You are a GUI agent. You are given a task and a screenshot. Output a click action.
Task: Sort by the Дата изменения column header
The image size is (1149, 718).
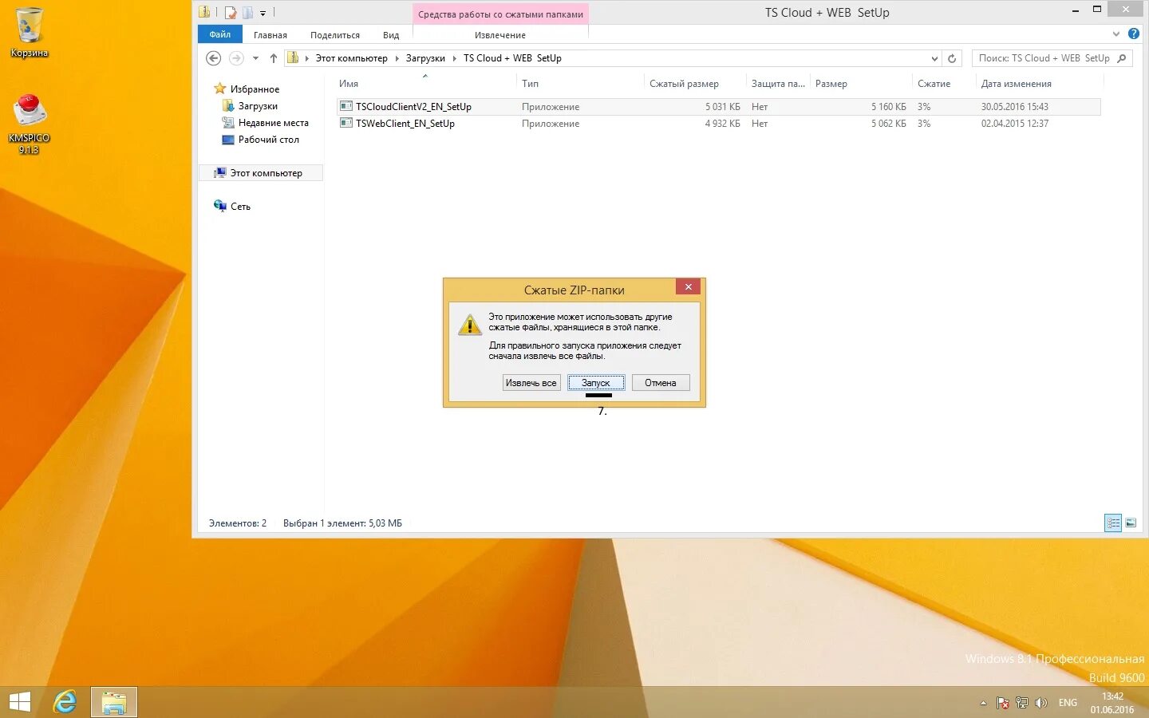1016,84
